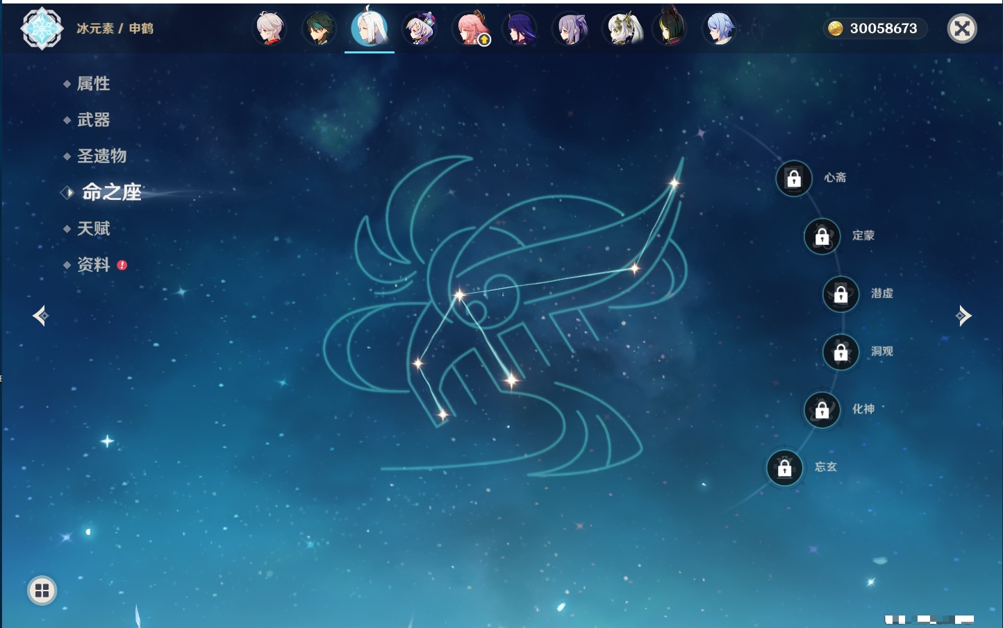Switch to Raiden Shogun's dark purple avatar

[x=520, y=28]
